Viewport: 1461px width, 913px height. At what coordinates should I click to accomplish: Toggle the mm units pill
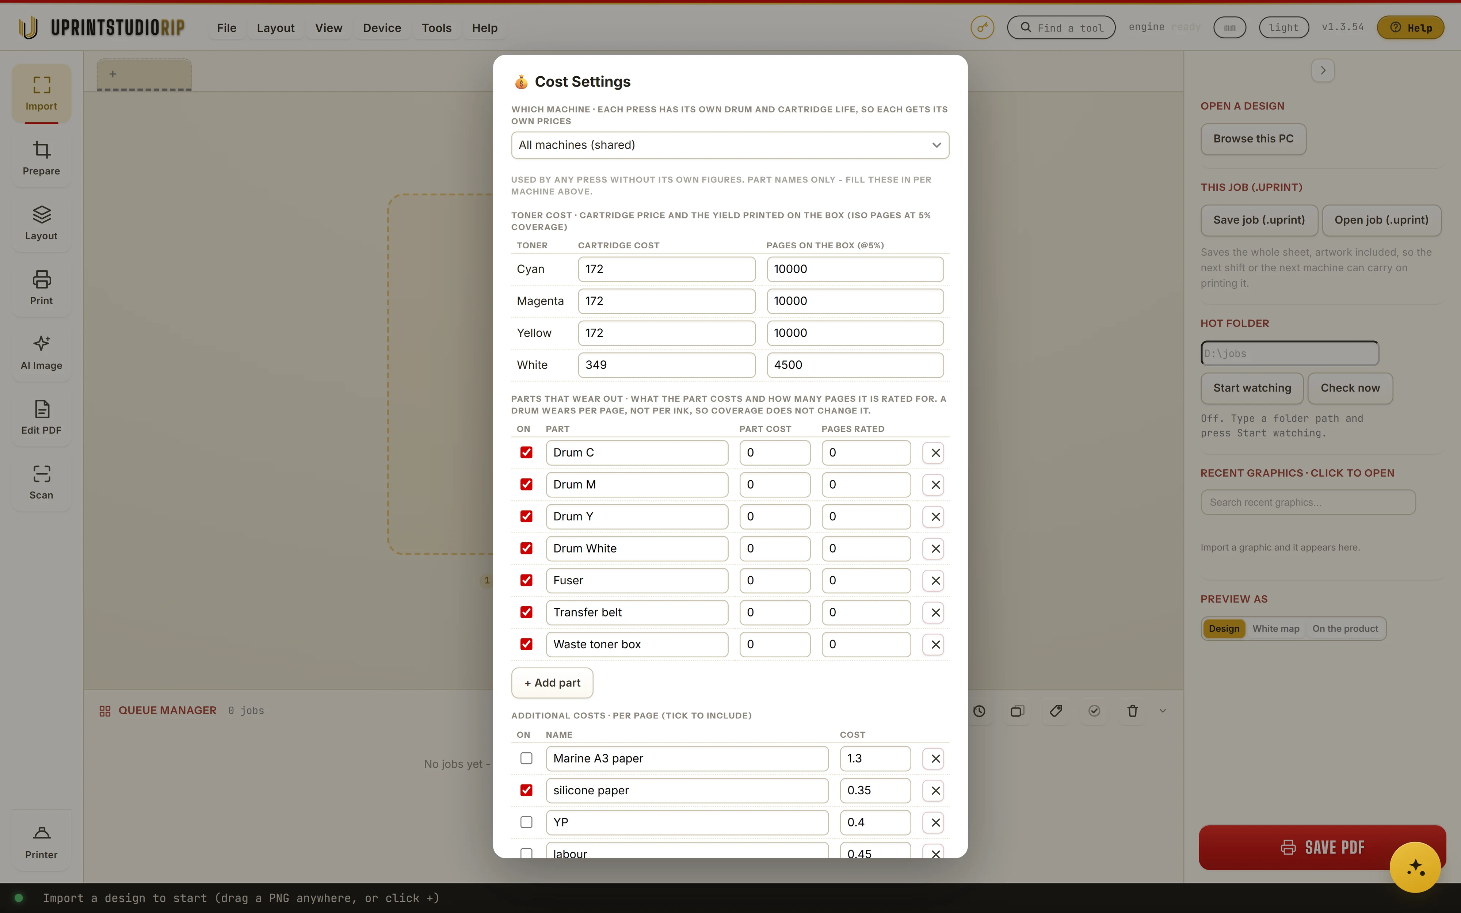point(1230,28)
